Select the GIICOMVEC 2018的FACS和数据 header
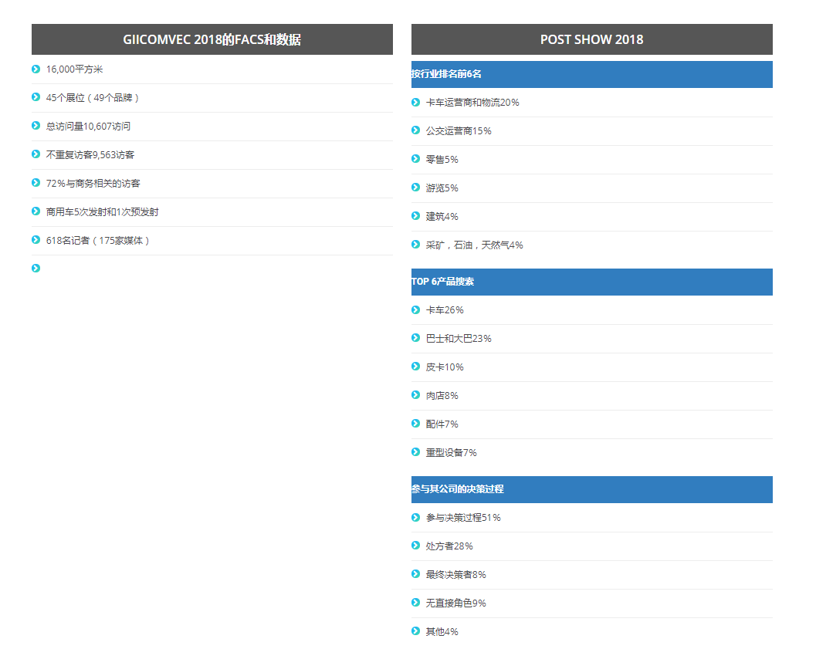 click(x=212, y=40)
